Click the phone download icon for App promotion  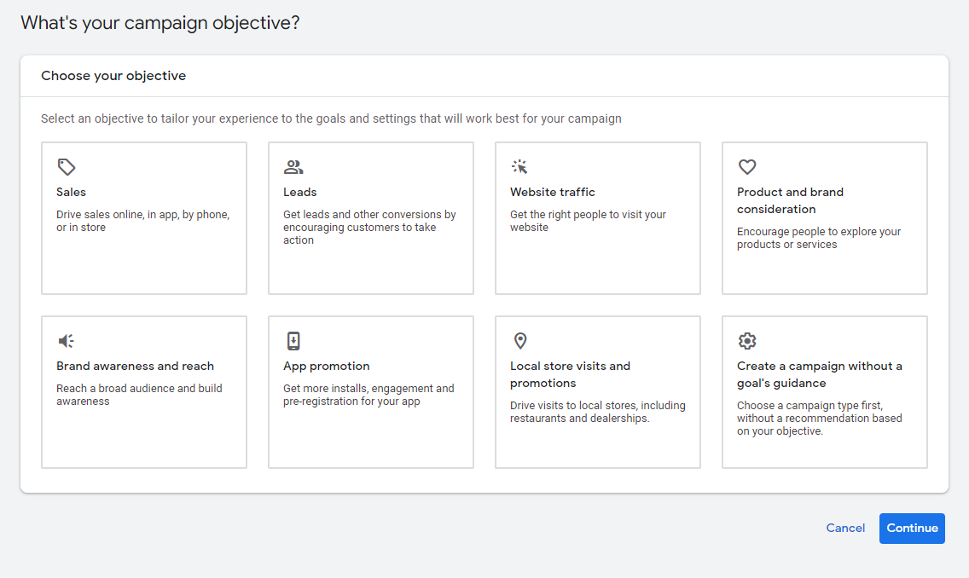point(293,341)
